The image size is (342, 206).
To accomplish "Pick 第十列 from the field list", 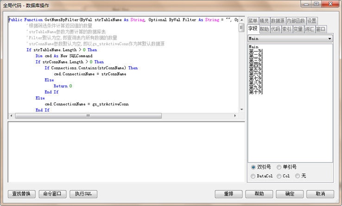I will tap(256, 93).
